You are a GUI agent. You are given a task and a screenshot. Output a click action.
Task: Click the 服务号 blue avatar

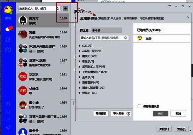[23, 132]
